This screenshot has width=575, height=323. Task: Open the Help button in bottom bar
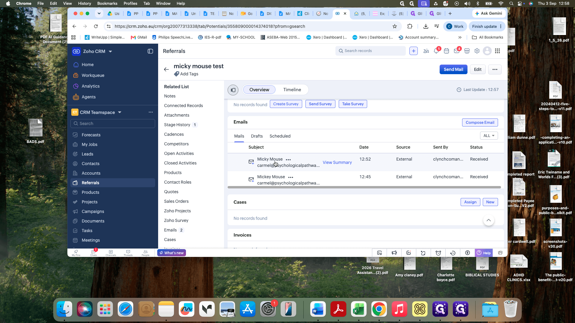click(x=484, y=253)
